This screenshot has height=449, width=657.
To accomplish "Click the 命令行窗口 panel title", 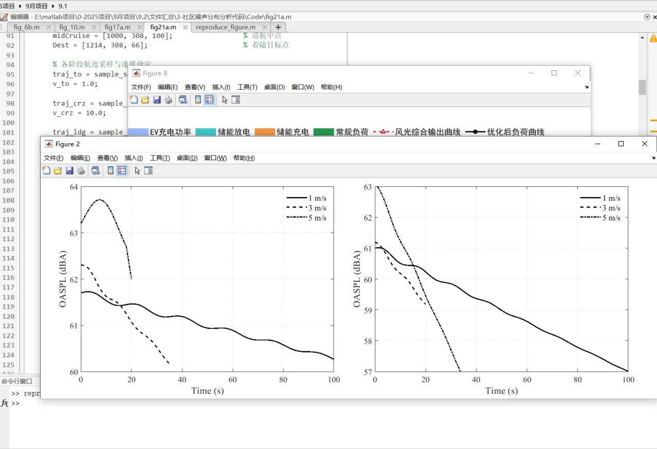I will [x=16, y=381].
